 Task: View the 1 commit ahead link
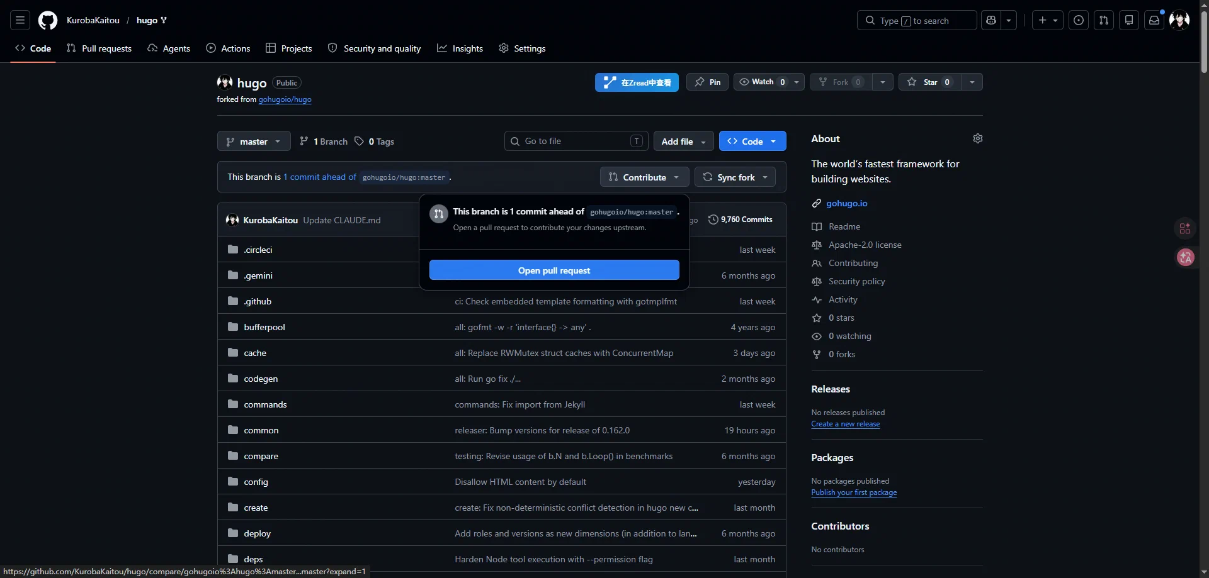tap(320, 177)
